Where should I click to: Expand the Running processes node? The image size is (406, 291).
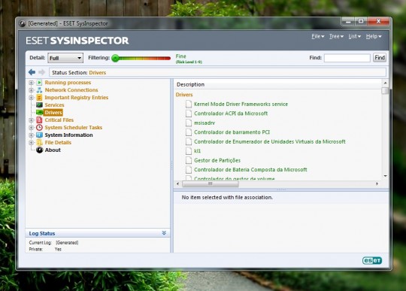[31, 83]
